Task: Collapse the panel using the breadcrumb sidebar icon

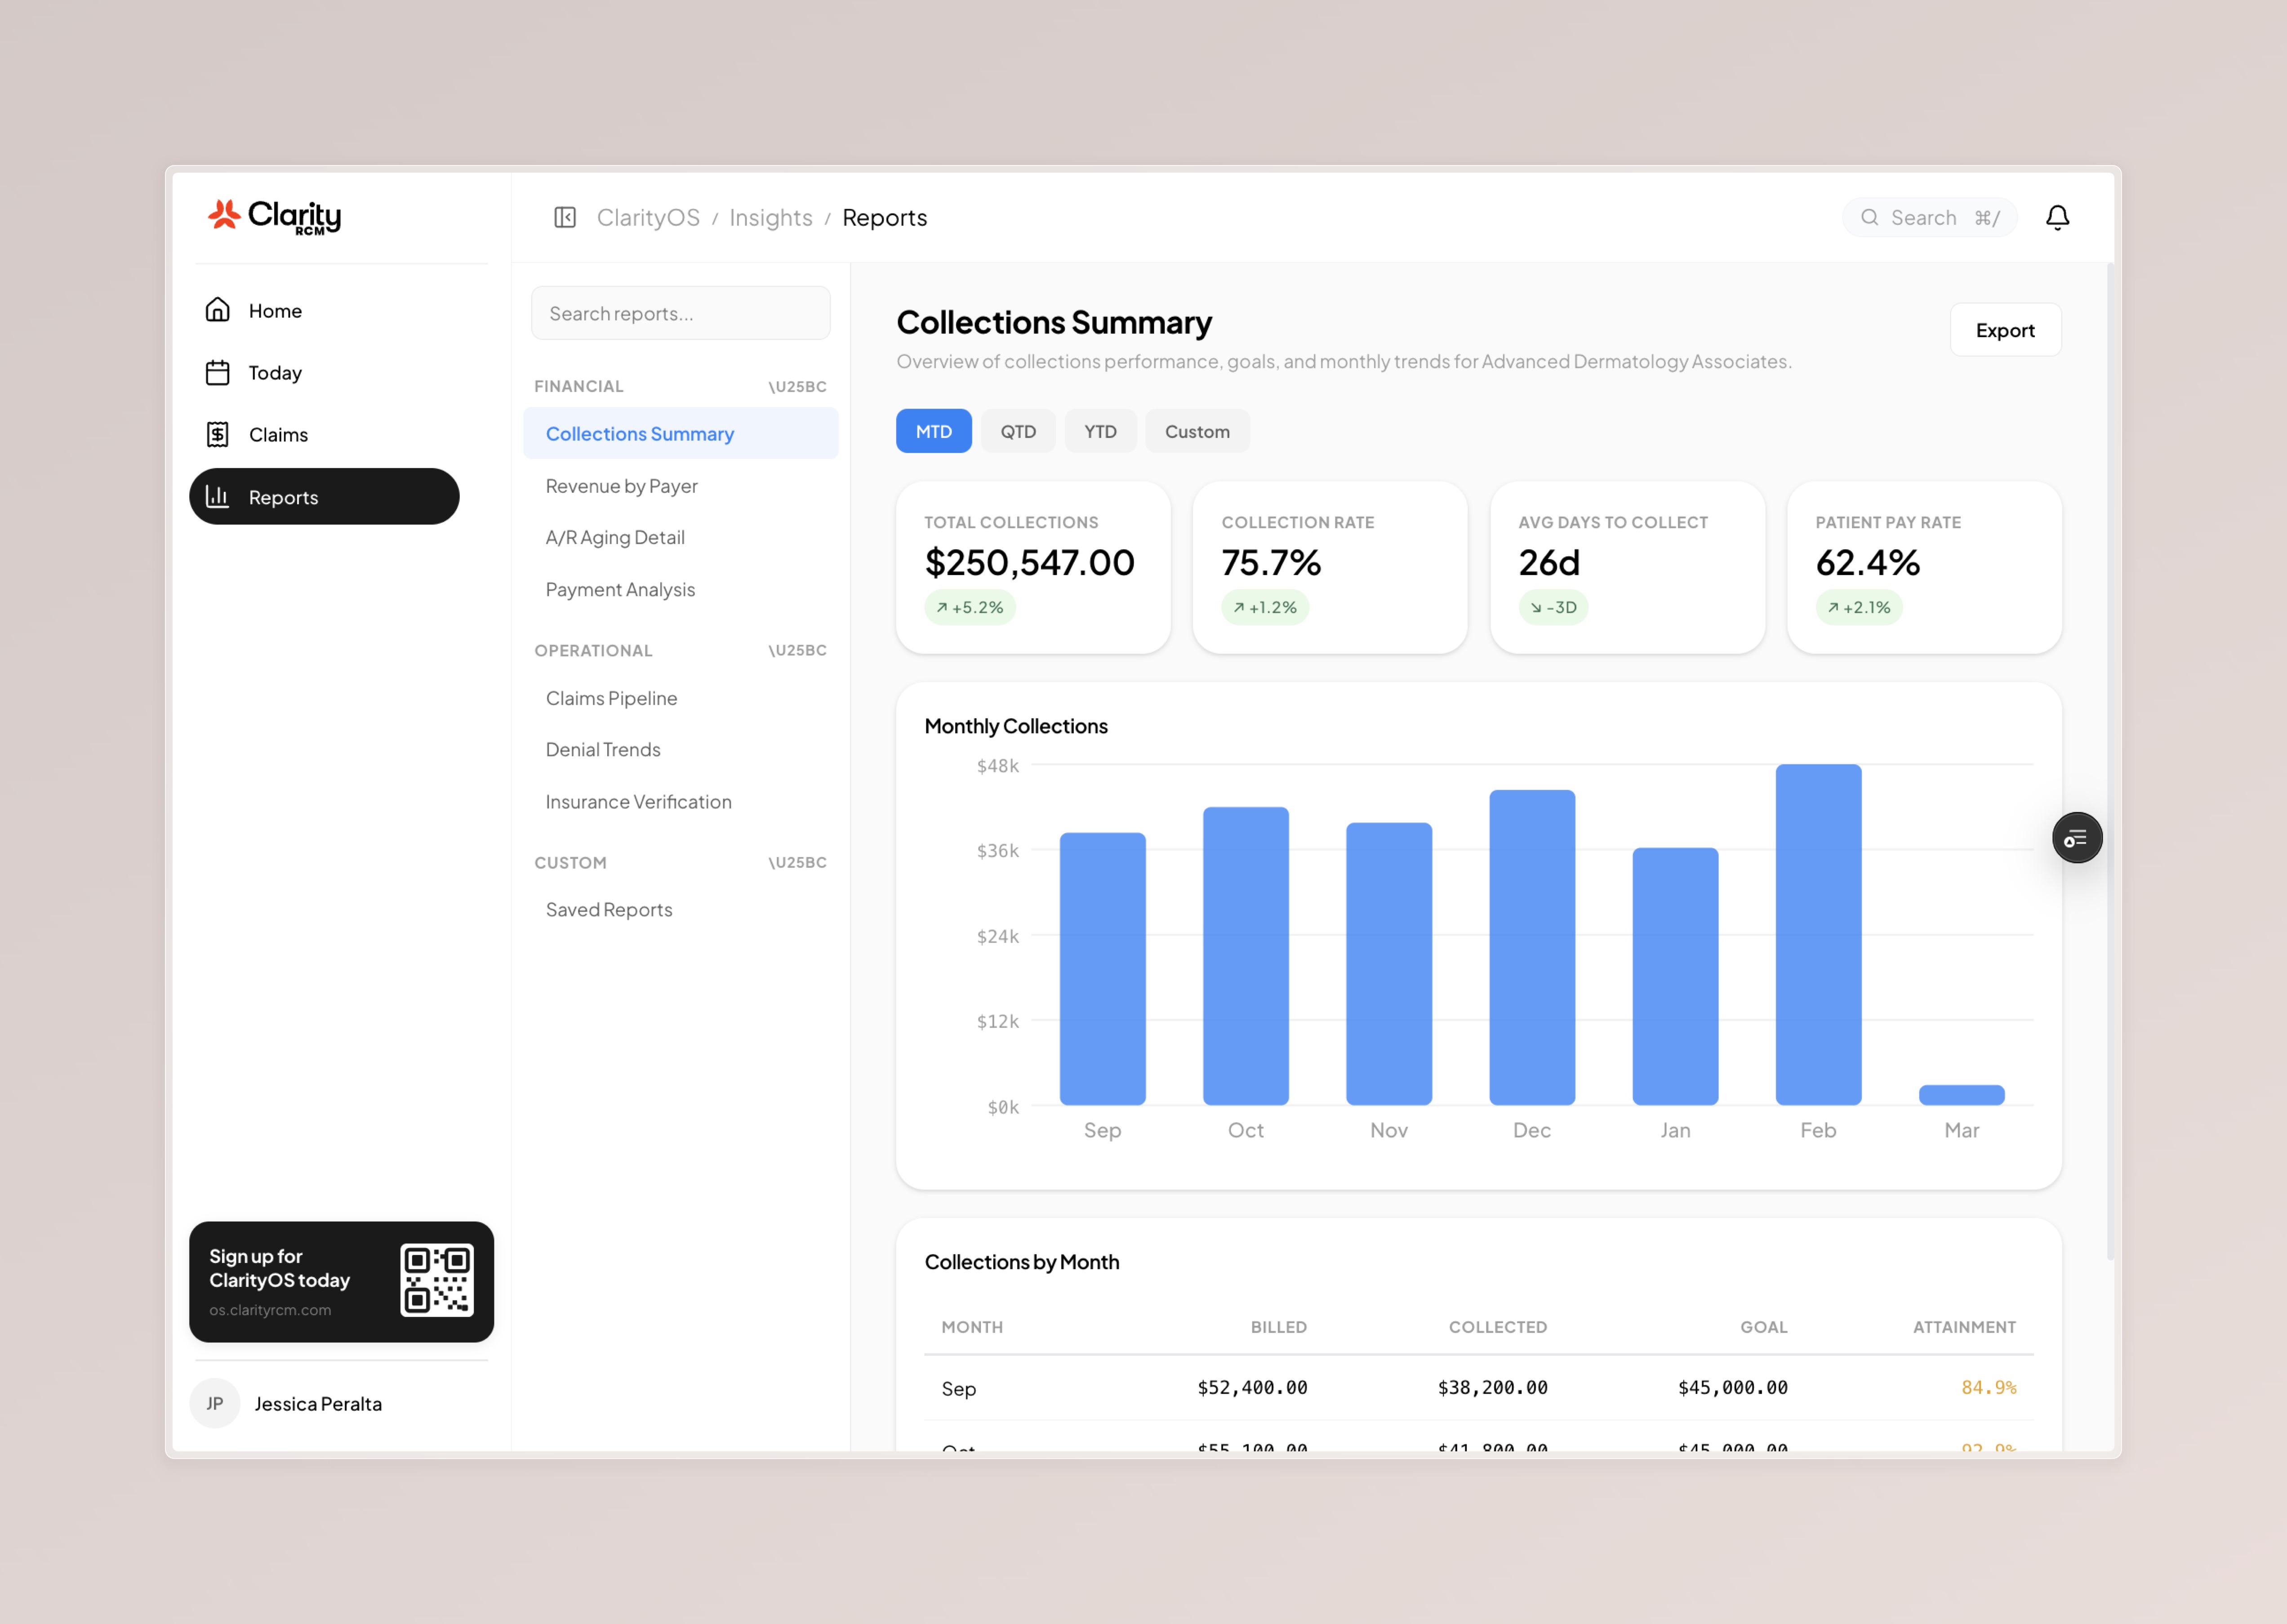Action: pyautogui.click(x=565, y=217)
